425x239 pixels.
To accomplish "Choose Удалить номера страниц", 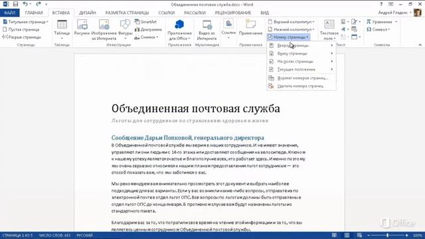I will coord(301,86).
